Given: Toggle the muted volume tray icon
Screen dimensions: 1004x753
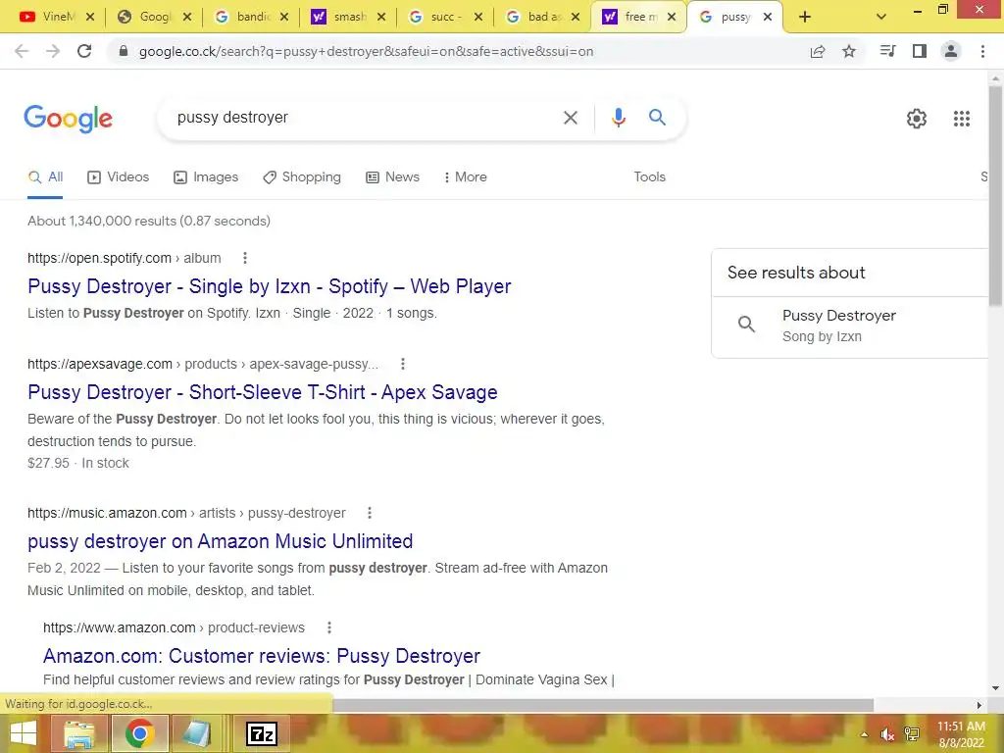Looking at the screenshot, I should 886,734.
